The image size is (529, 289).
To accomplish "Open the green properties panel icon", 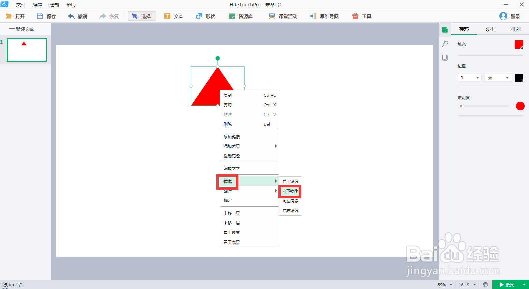I will [445, 30].
